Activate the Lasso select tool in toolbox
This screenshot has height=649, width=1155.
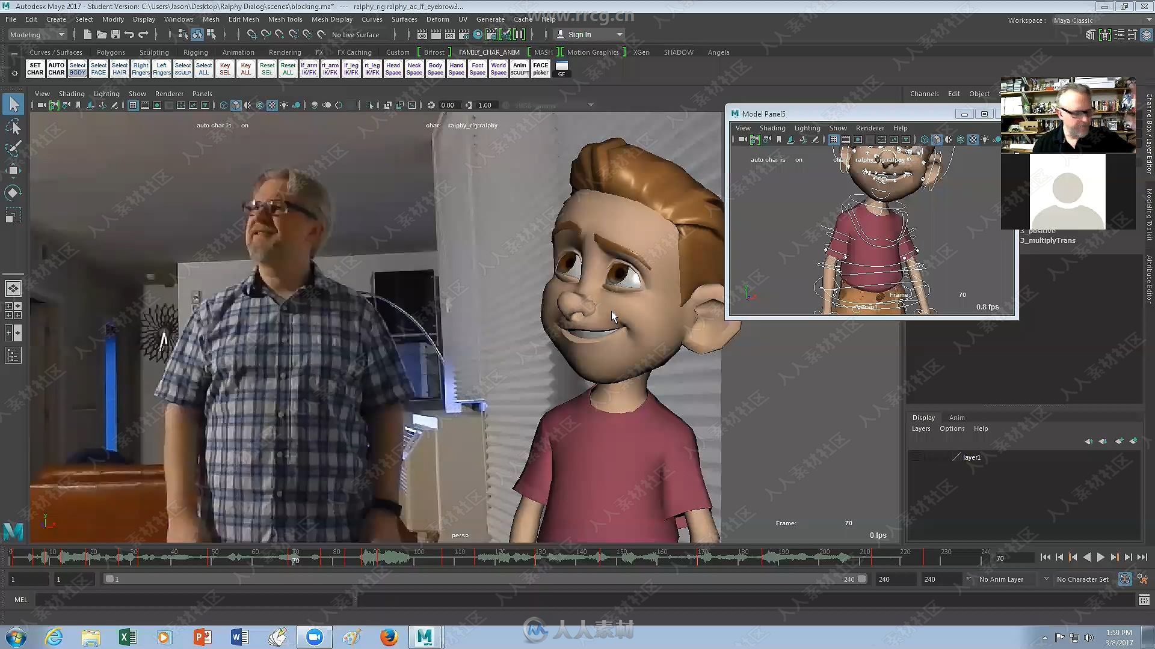tap(13, 127)
